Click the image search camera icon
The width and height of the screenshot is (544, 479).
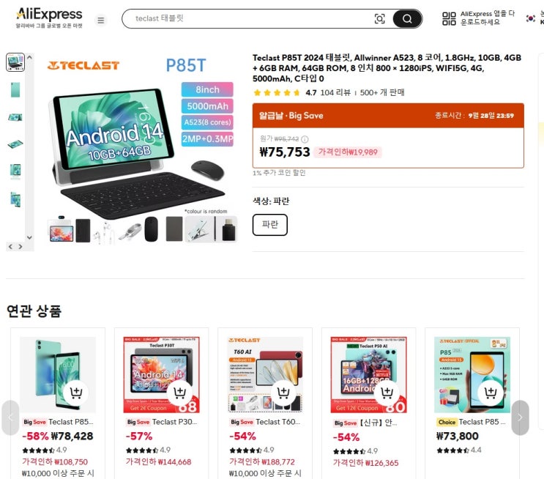[379, 19]
